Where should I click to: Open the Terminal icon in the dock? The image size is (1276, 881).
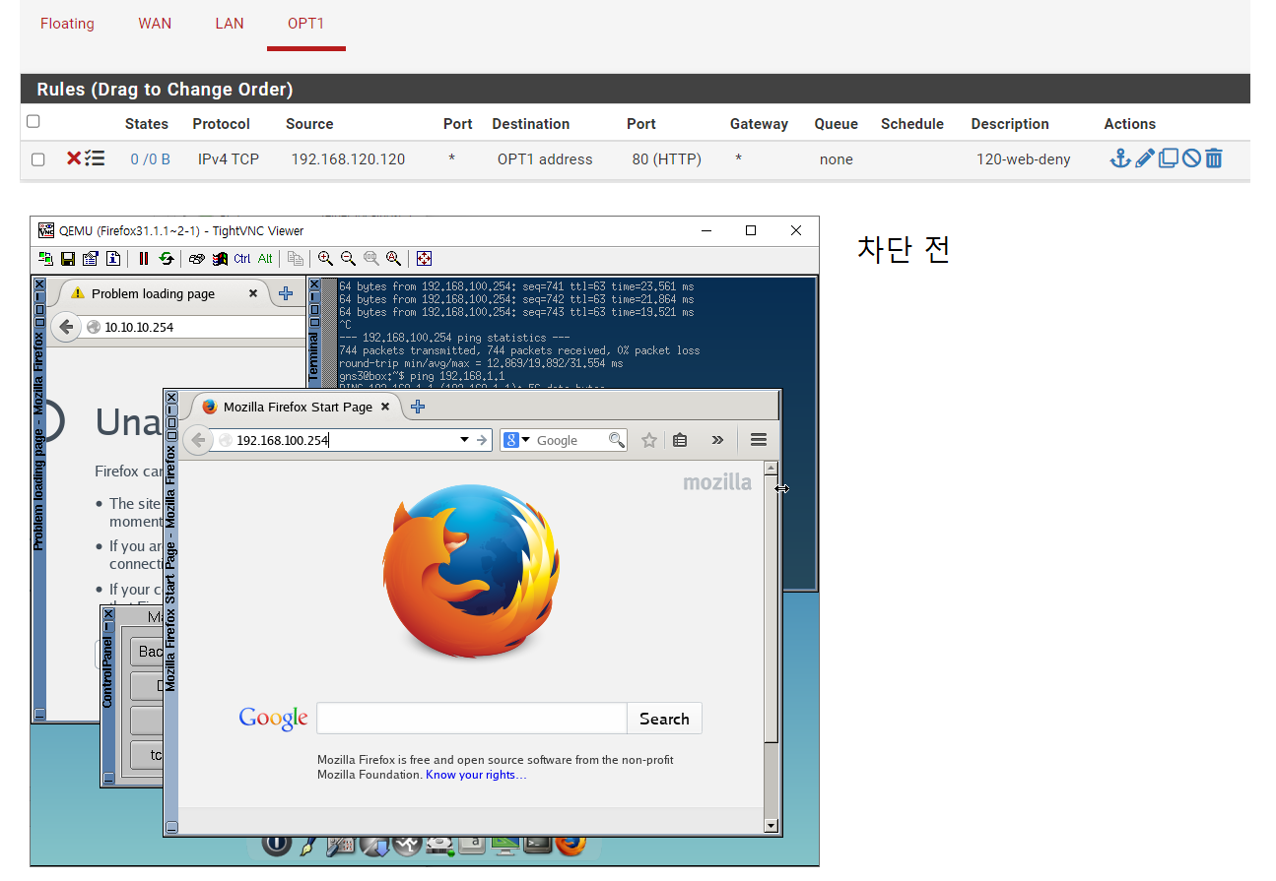[538, 844]
